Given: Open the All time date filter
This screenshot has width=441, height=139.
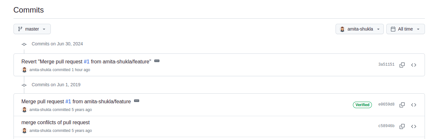Looking at the screenshot, I should point(405,29).
